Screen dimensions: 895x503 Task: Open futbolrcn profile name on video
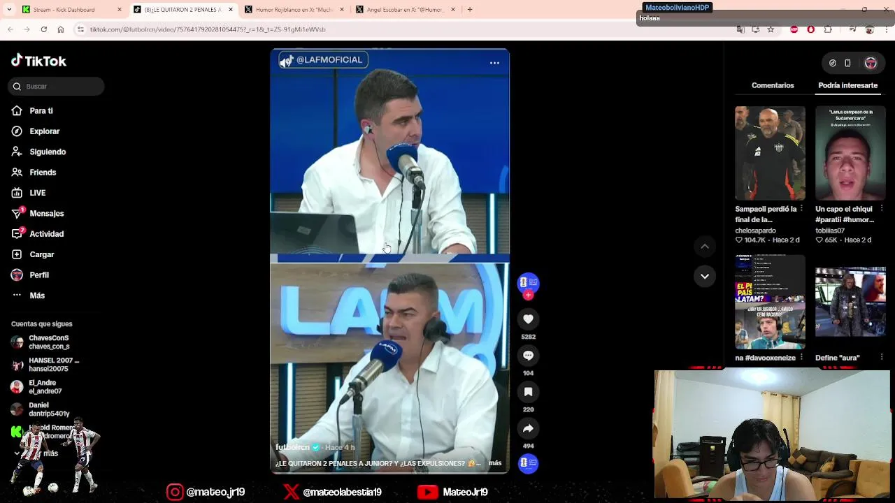(x=292, y=447)
